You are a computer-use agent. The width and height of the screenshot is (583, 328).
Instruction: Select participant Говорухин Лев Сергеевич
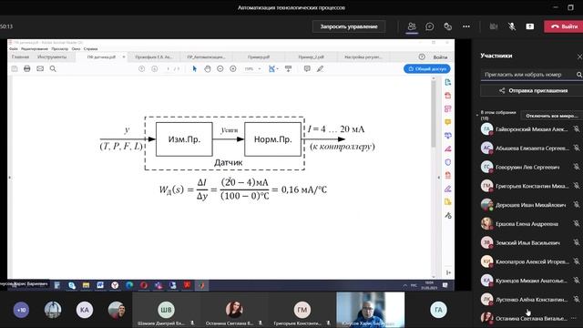coord(527,167)
